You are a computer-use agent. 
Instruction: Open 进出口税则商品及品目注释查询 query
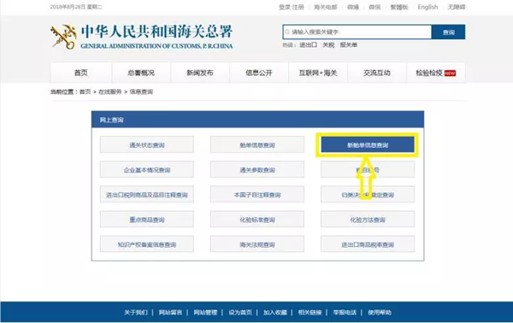[147, 195]
